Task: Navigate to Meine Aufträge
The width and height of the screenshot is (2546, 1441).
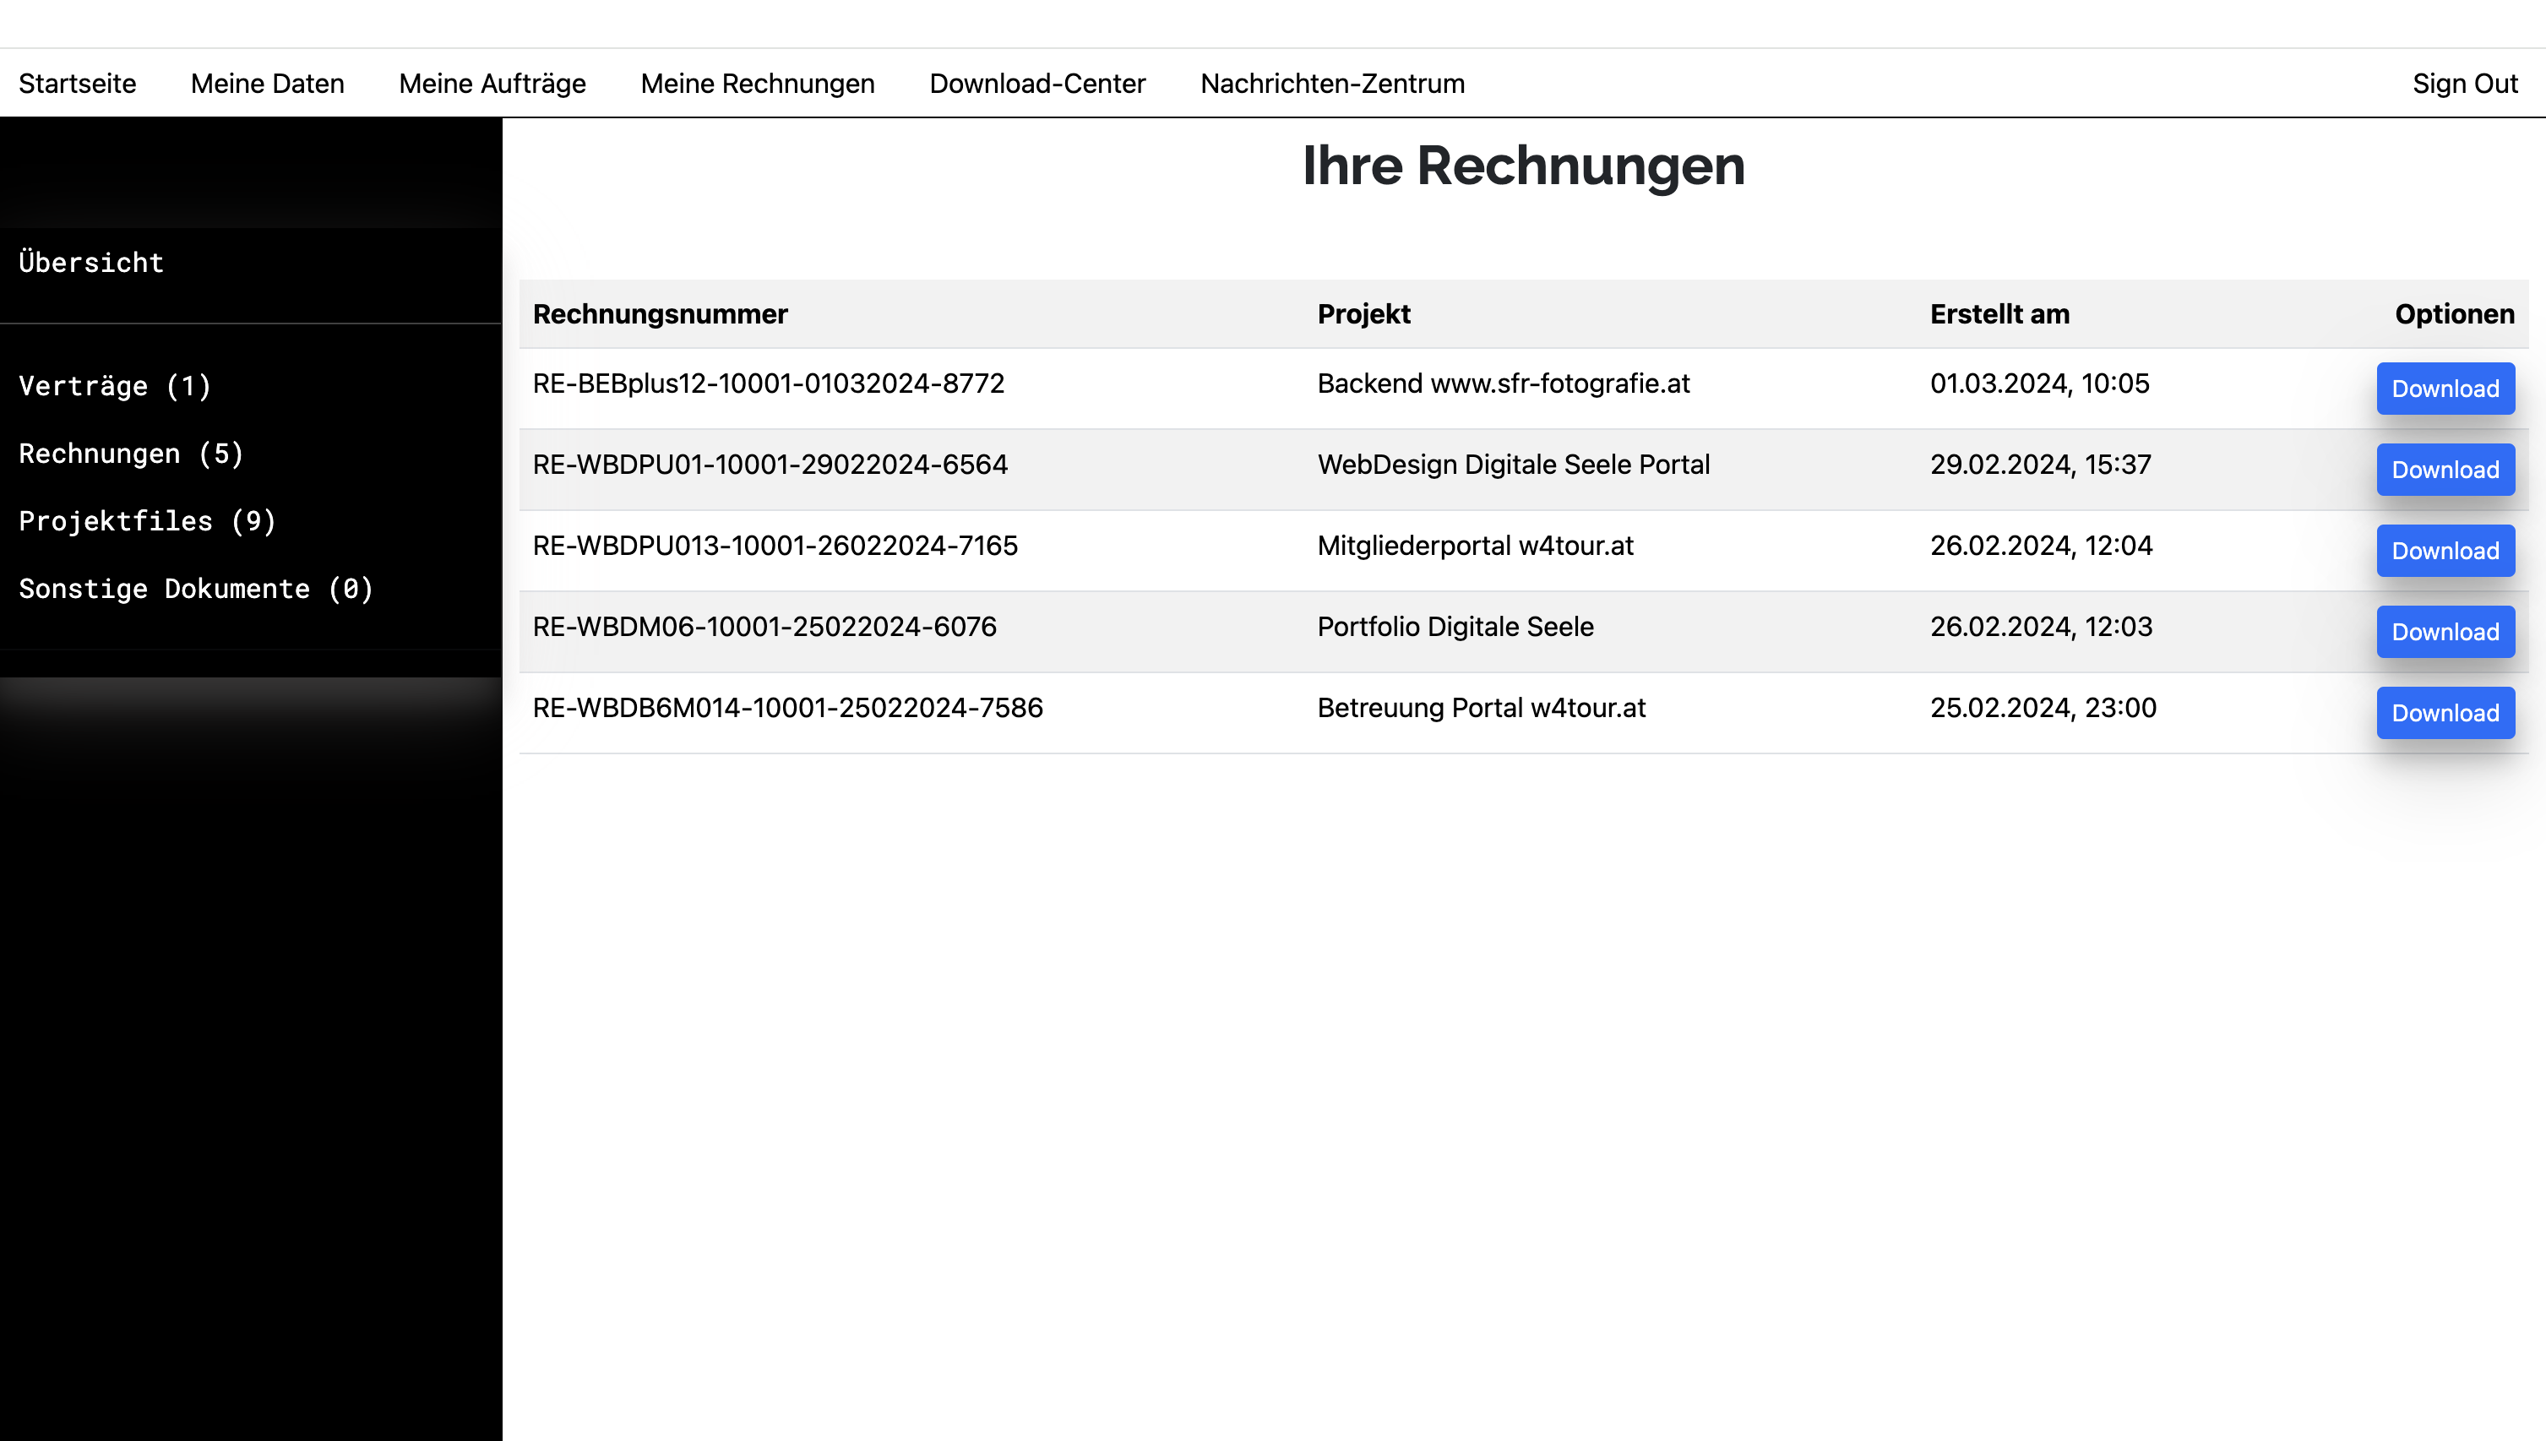Action: [492, 83]
